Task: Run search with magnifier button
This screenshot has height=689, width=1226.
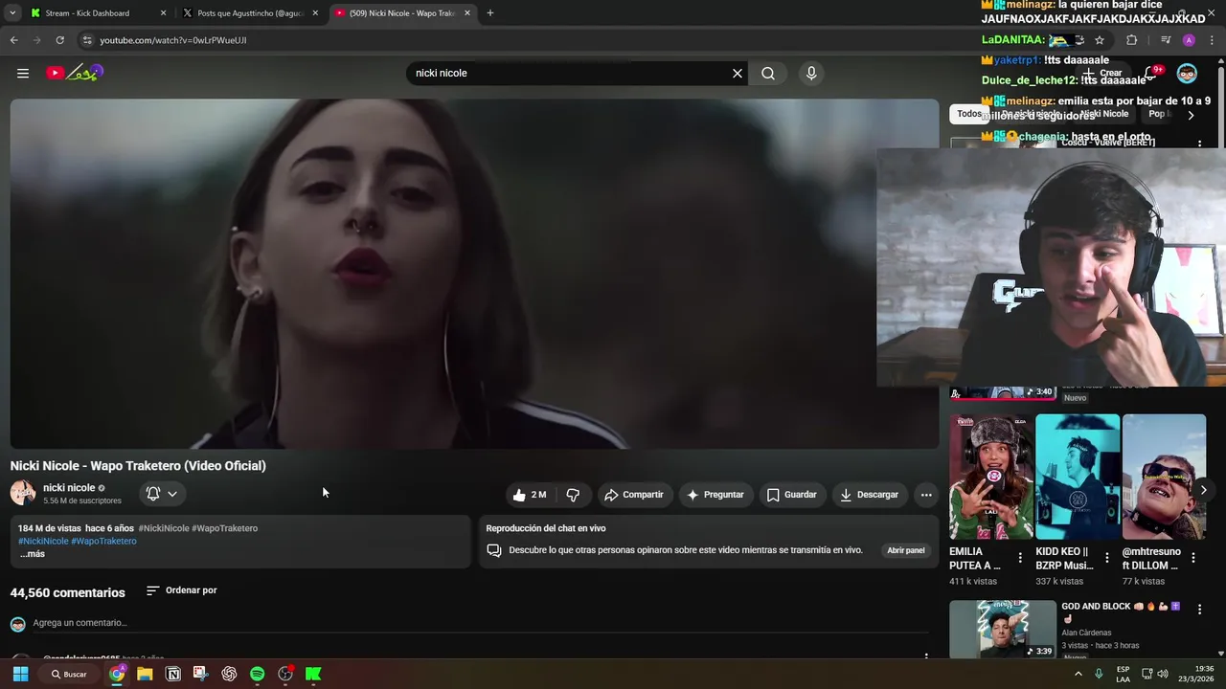Action: 768,73
